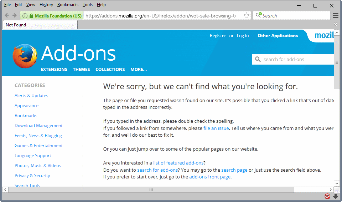This screenshot has height=202, width=342.
Task: Click the horizontal scrollbar left arrow
Action: pyautogui.click(x=5, y=190)
